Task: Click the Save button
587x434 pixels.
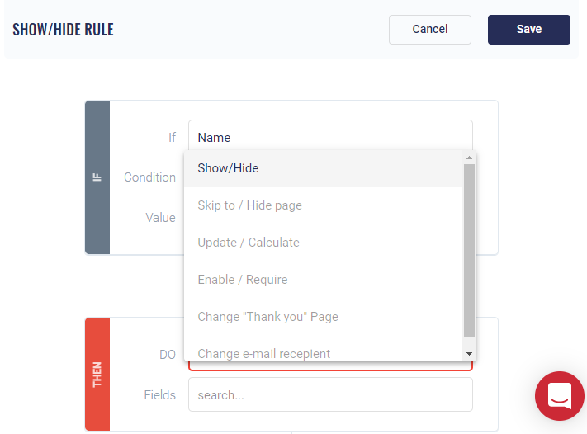Action: click(528, 29)
